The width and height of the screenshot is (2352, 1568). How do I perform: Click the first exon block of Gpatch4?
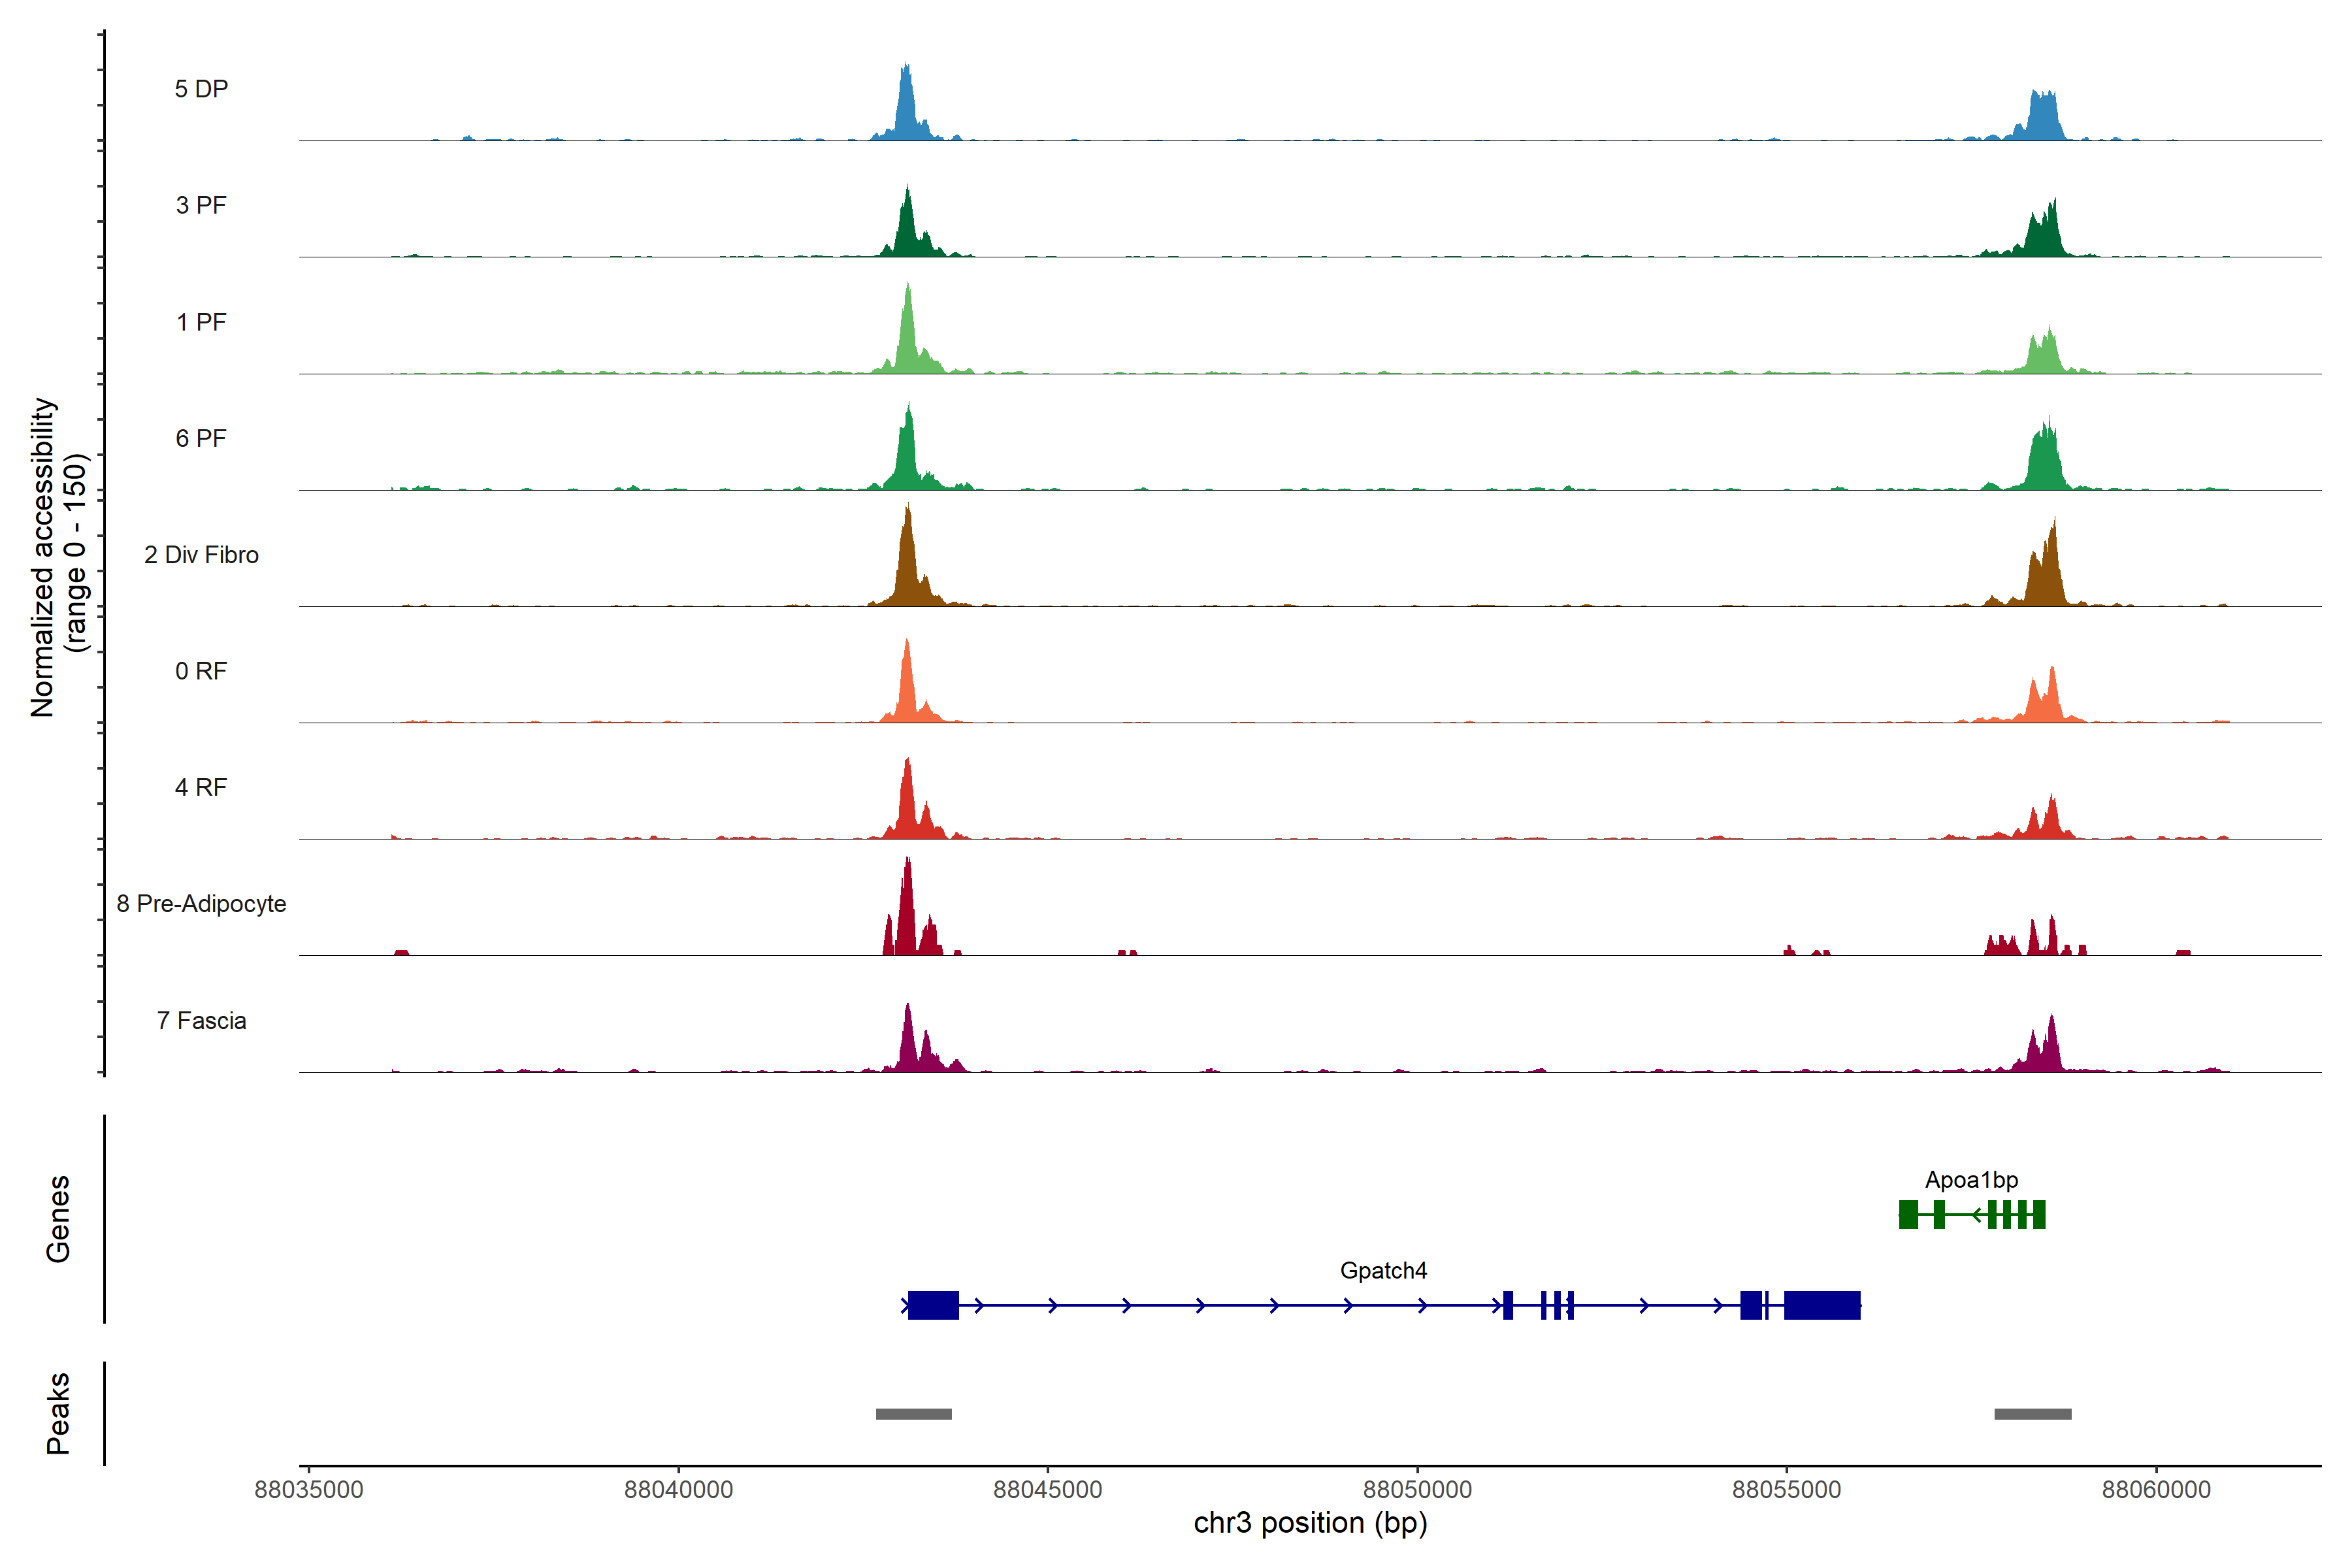pyautogui.click(x=933, y=1305)
